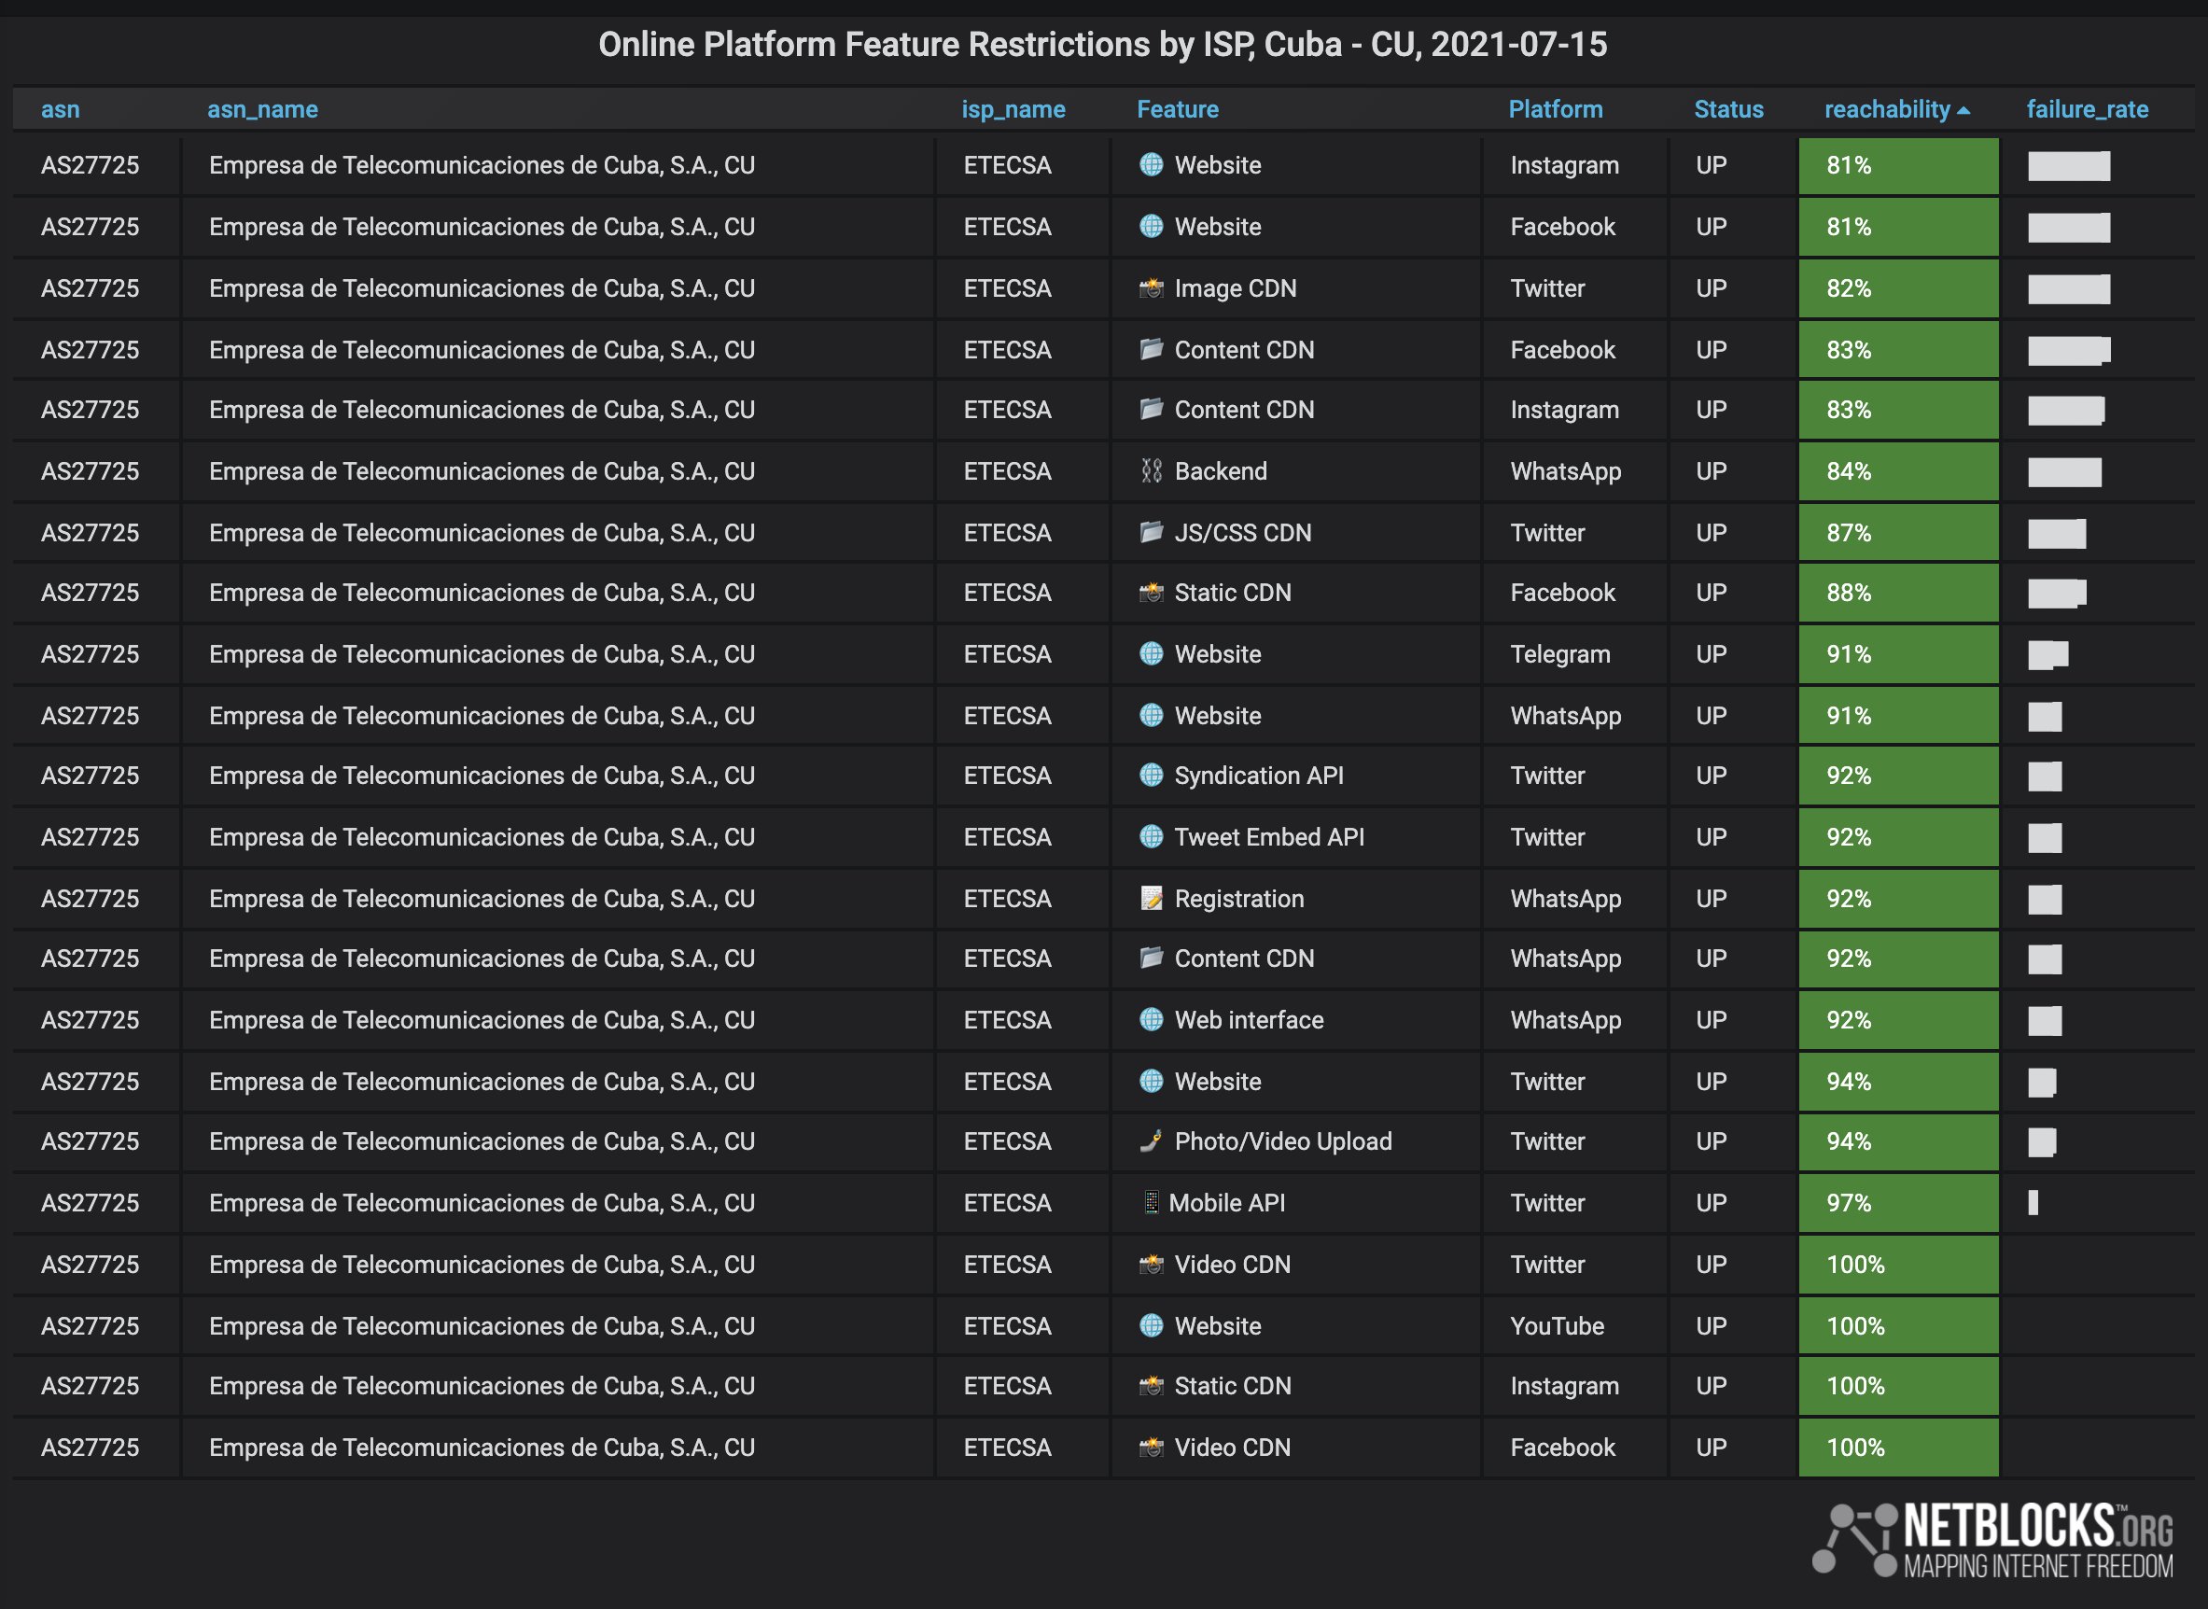Click failure rate bar for Twitter Mobile API
The height and width of the screenshot is (1609, 2208).
tap(2033, 1203)
